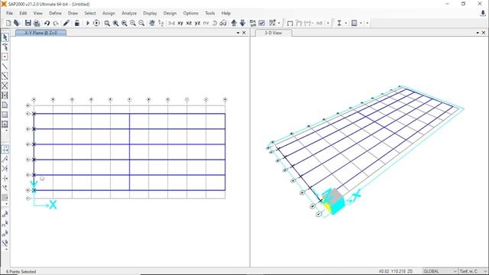Open the Assign menu

(x=108, y=13)
